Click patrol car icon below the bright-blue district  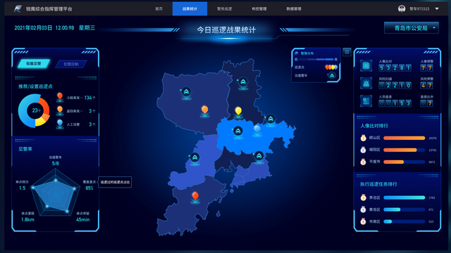coord(259,156)
